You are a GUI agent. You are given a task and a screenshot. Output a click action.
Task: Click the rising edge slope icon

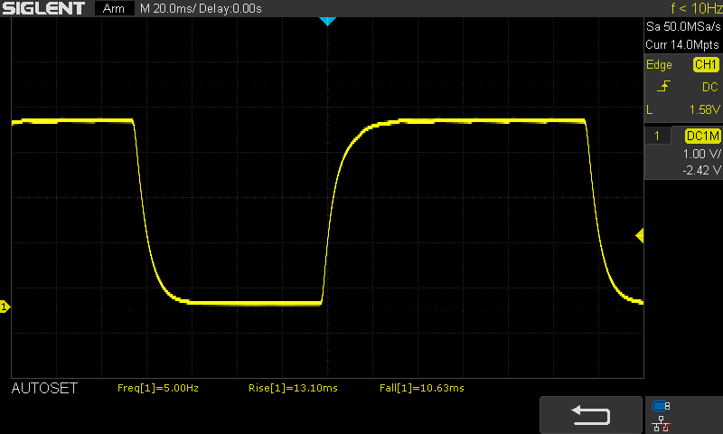click(x=663, y=86)
